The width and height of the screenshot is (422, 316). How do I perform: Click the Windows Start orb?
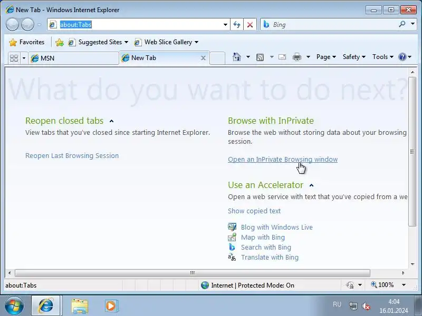pos(14,305)
